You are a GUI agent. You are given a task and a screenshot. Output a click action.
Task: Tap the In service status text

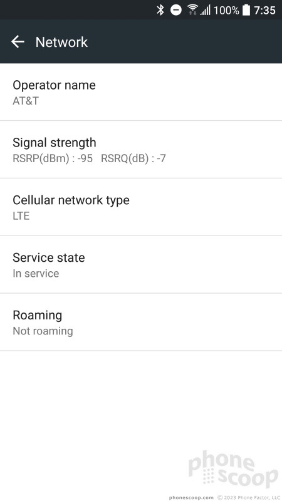pos(36,274)
